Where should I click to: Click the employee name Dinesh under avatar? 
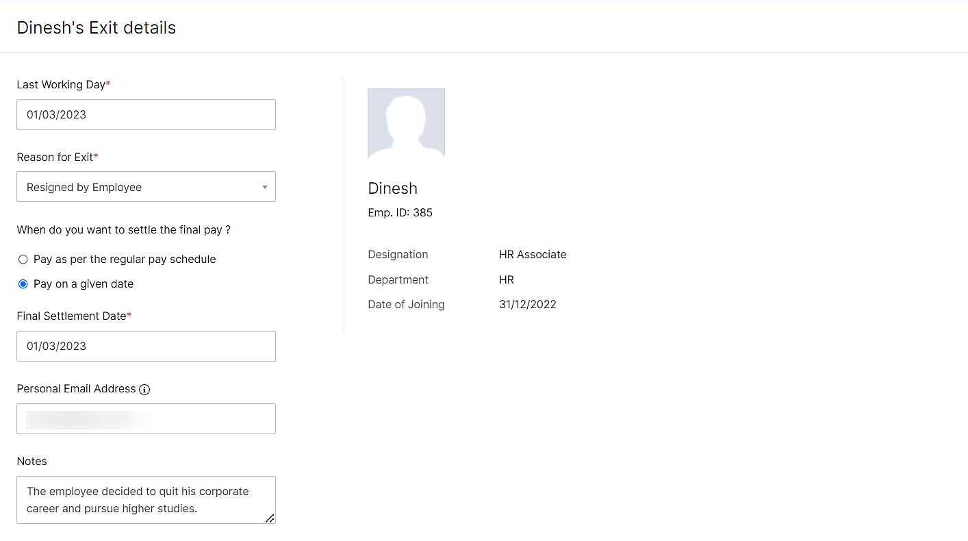click(392, 188)
